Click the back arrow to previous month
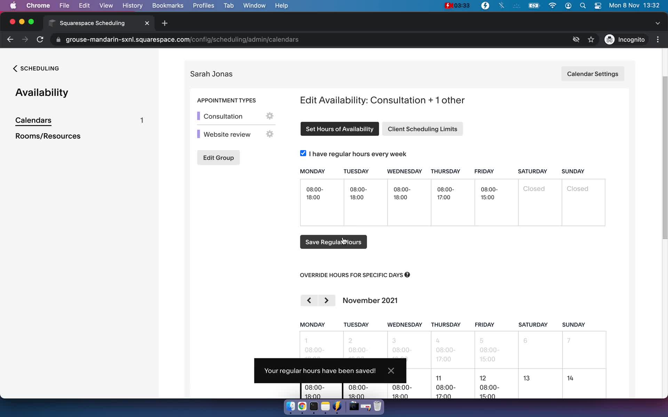This screenshot has width=668, height=417. tap(309, 300)
